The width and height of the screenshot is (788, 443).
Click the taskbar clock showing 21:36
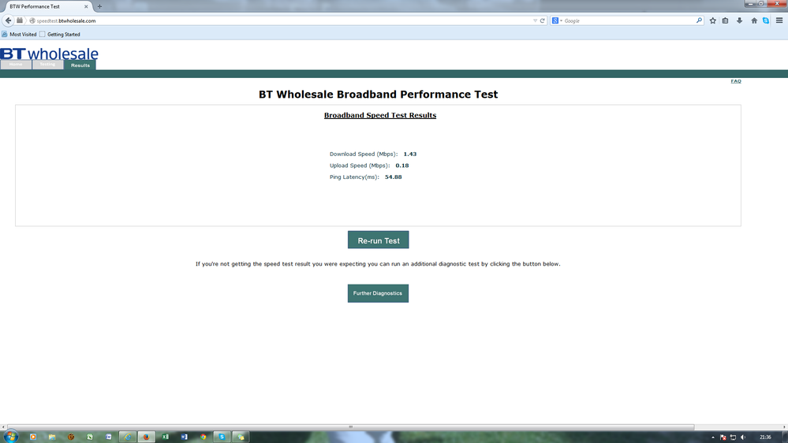pyautogui.click(x=765, y=437)
